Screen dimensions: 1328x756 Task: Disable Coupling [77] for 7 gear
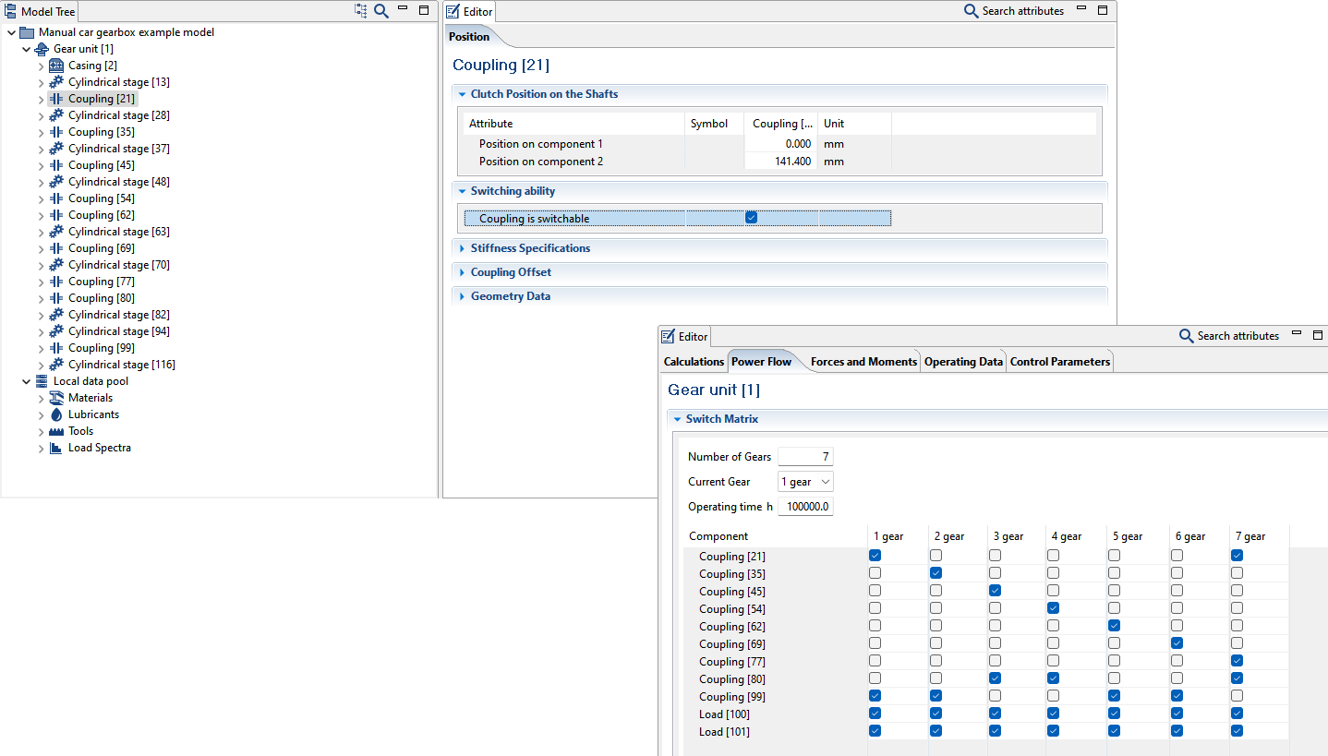1237,661
